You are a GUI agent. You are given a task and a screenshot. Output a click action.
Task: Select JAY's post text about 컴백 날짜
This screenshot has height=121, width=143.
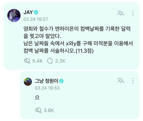78,40
